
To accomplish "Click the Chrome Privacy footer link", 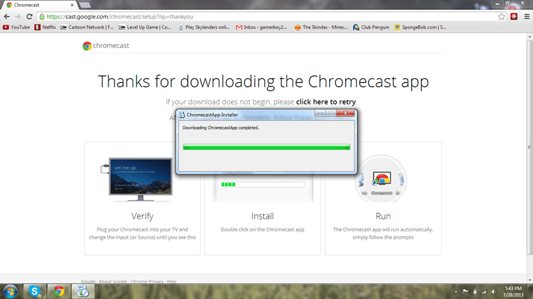I will pyautogui.click(x=147, y=281).
